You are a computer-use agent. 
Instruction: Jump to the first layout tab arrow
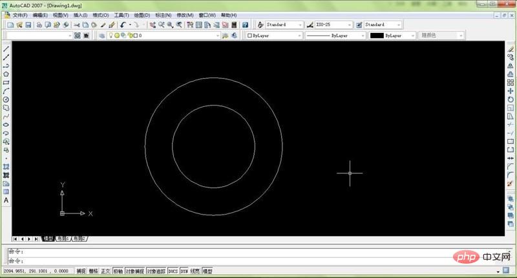click(15, 239)
